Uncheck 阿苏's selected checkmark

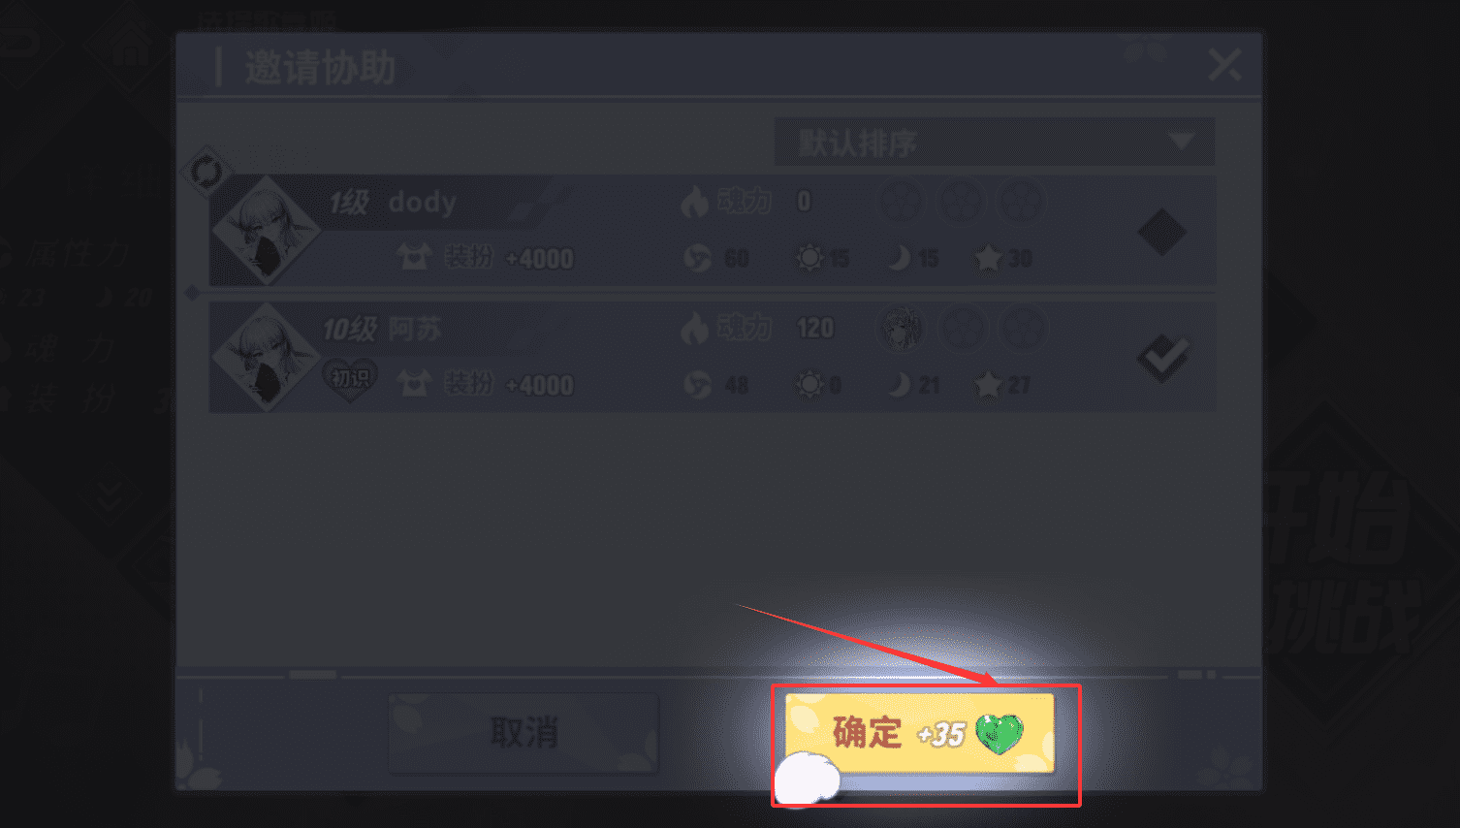coord(1162,358)
